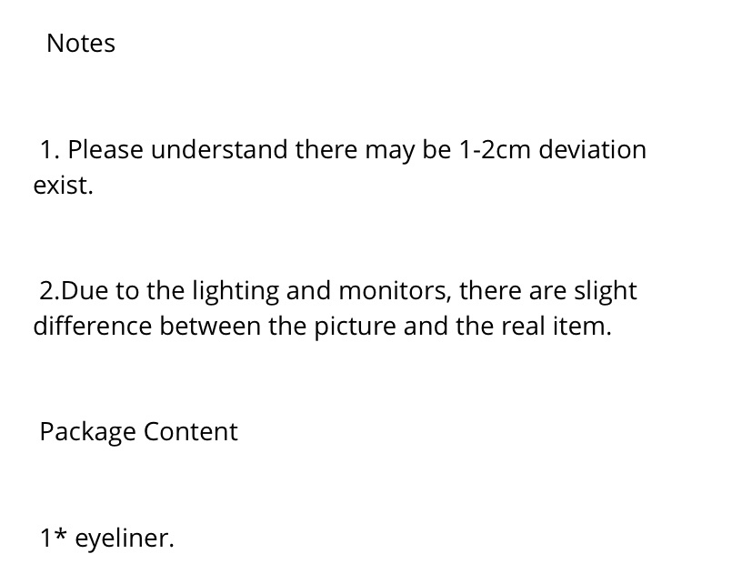Click the 1* quantity marker
732x584 pixels.
(x=54, y=538)
